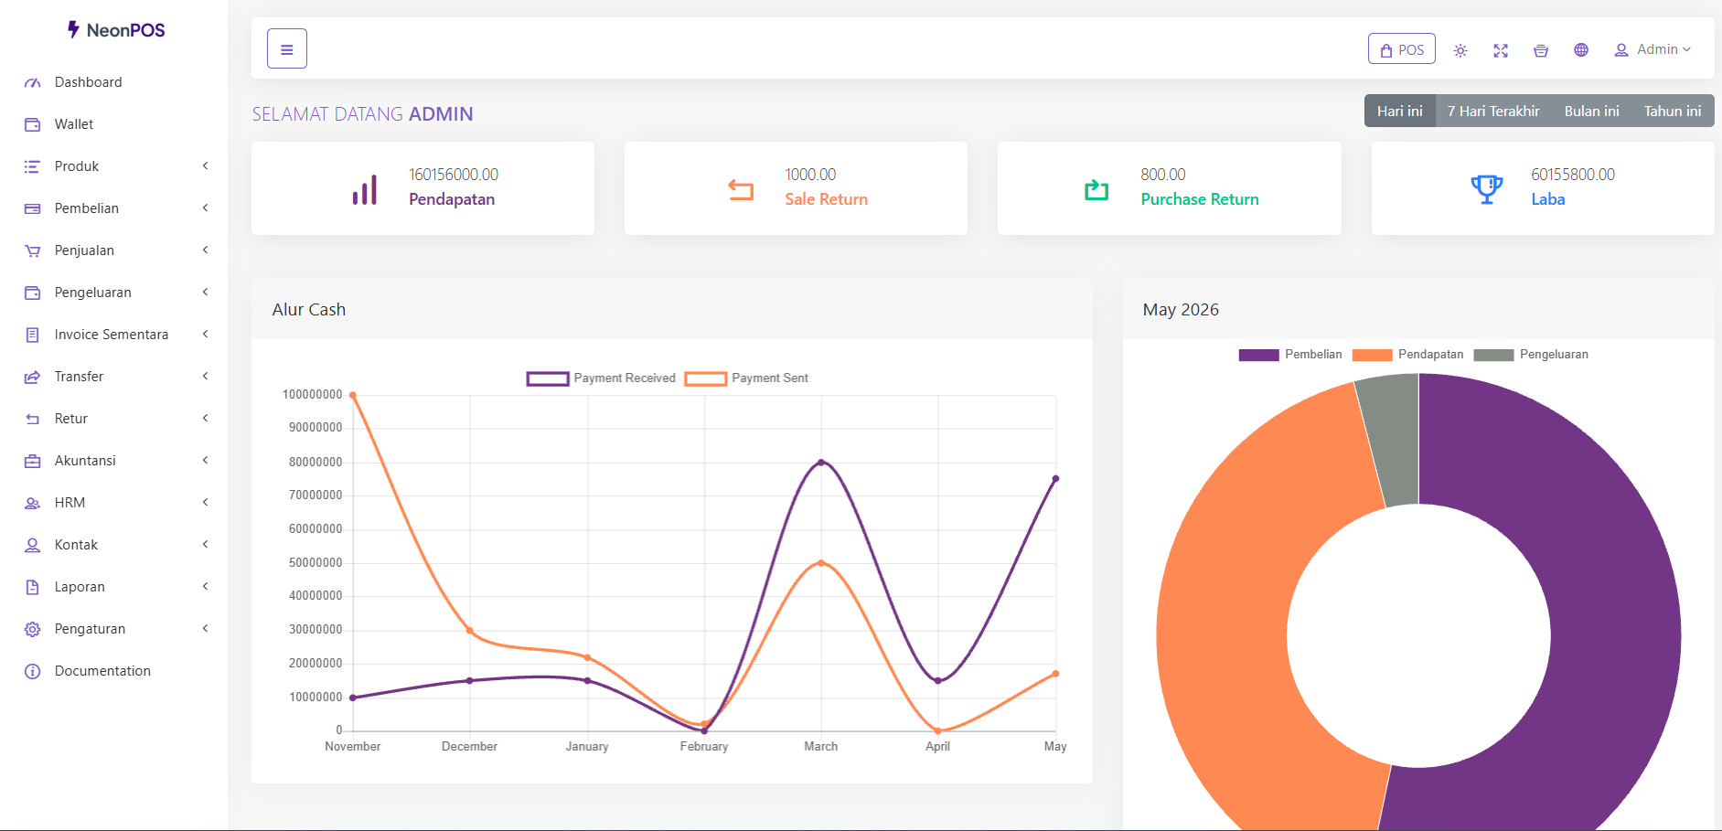
Task: Select the Hari ini filter tab
Action: pyautogui.click(x=1399, y=111)
